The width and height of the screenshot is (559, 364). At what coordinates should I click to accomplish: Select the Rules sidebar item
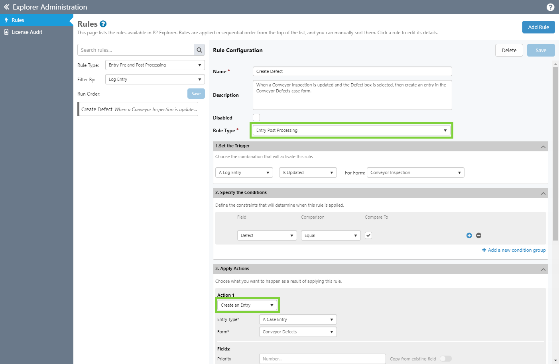(18, 20)
